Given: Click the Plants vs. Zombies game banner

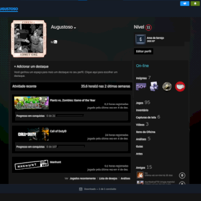Looking at the screenshot, I should click(x=31, y=103).
